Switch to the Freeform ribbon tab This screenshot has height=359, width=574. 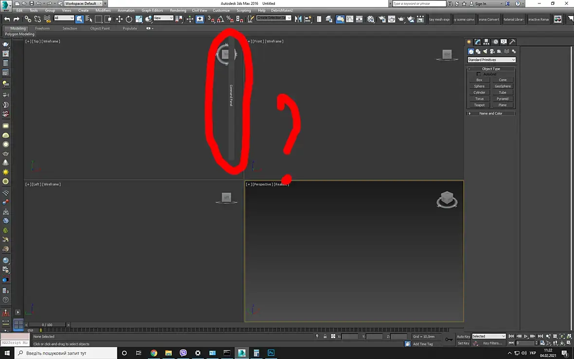(42, 28)
